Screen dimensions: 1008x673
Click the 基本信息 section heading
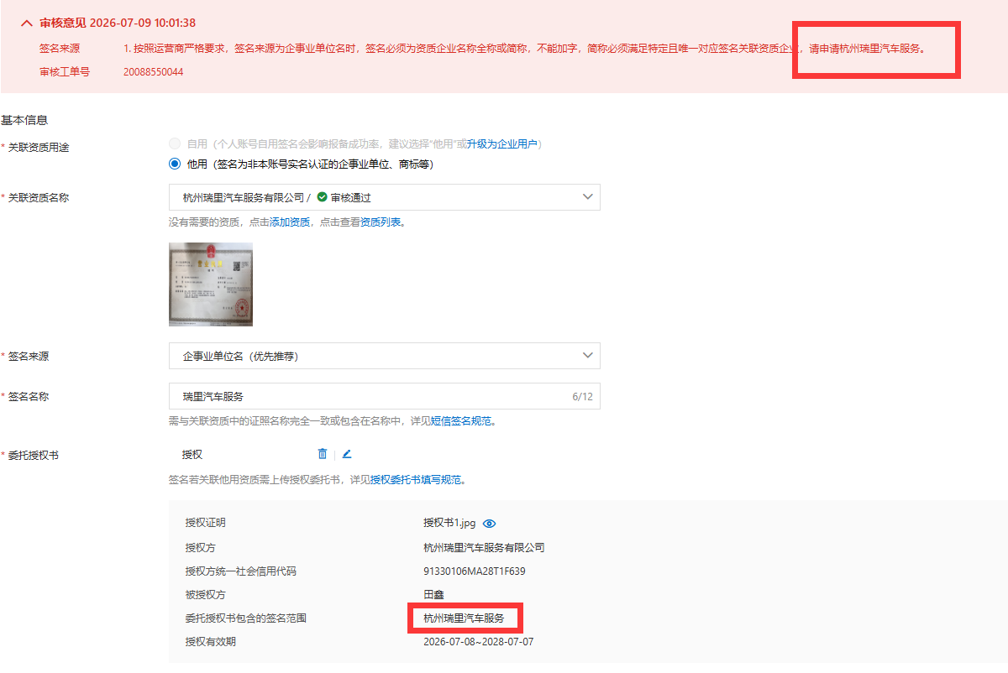point(24,120)
